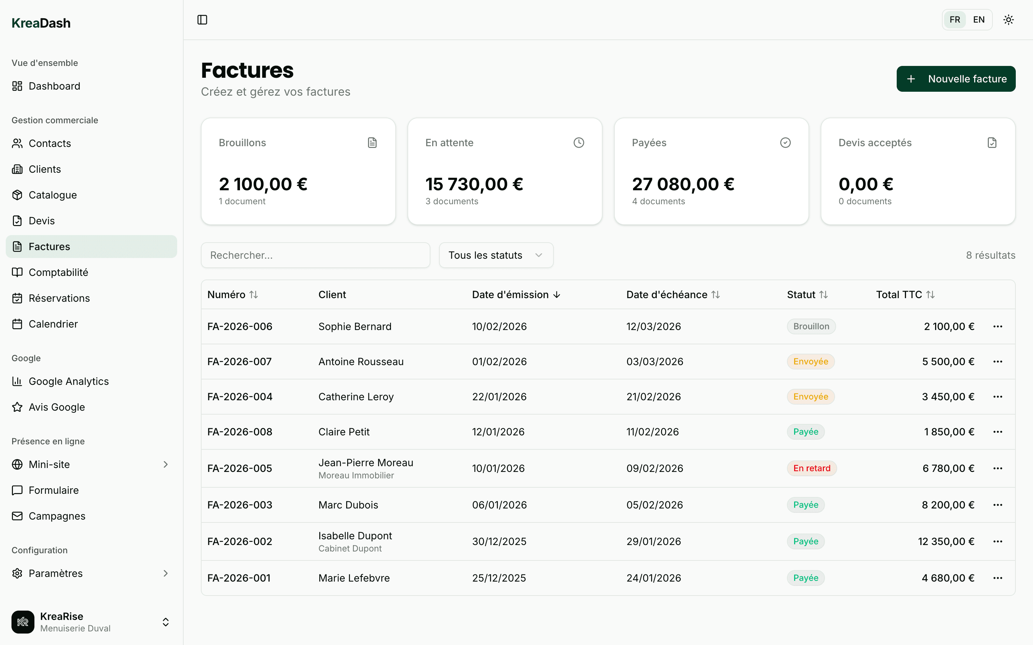Toggle the light/dark theme sun icon
Viewport: 1033px width, 645px height.
click(1008, 20)
